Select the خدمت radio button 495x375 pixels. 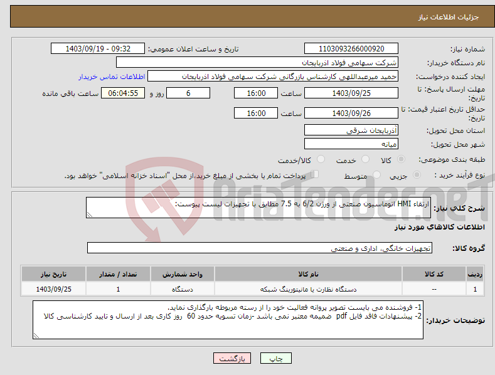point(365,159)
